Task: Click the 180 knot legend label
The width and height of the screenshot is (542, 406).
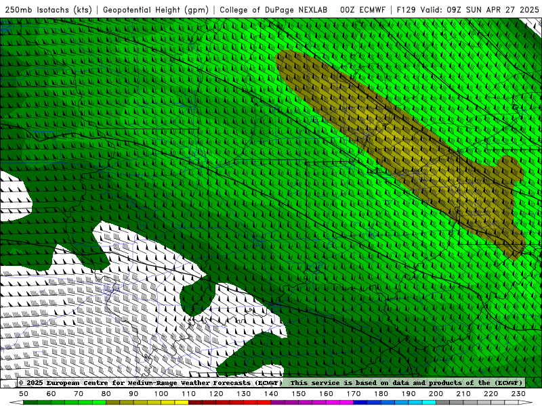Action: point(381,394)
